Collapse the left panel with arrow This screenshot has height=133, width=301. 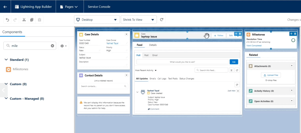click(3, 90)
